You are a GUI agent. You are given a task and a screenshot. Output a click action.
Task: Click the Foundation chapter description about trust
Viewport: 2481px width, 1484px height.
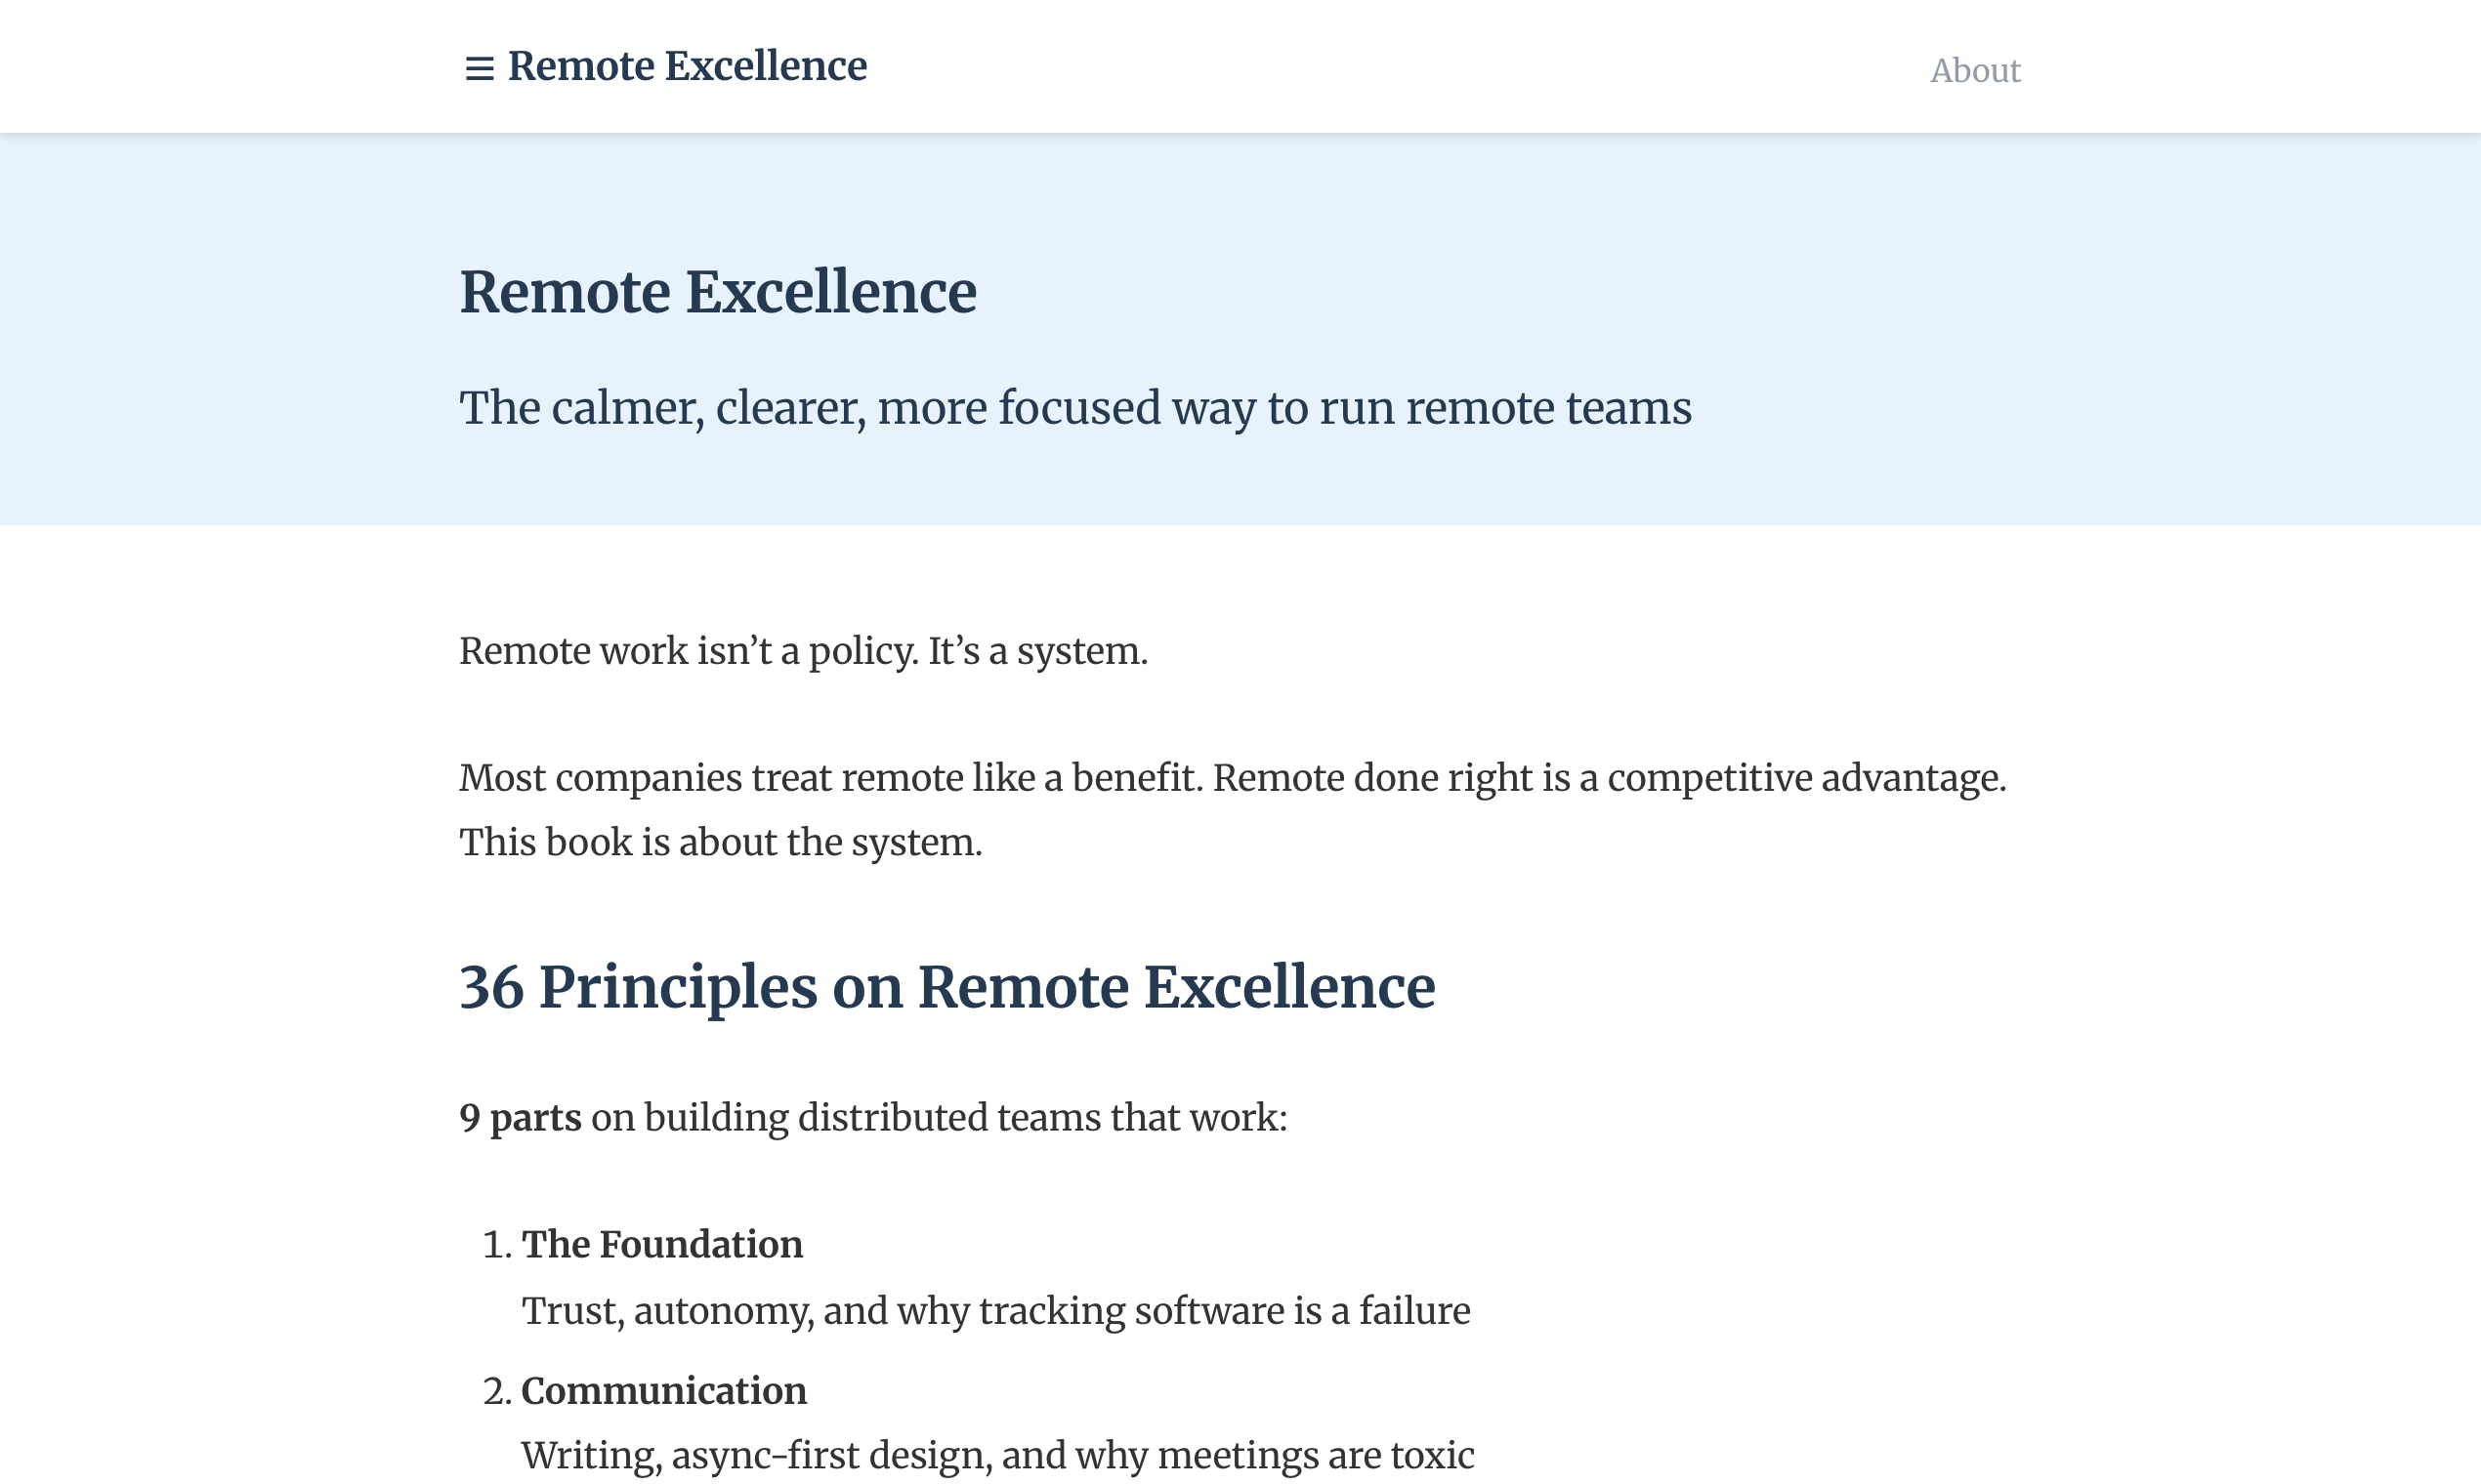tap(995, 1310)
